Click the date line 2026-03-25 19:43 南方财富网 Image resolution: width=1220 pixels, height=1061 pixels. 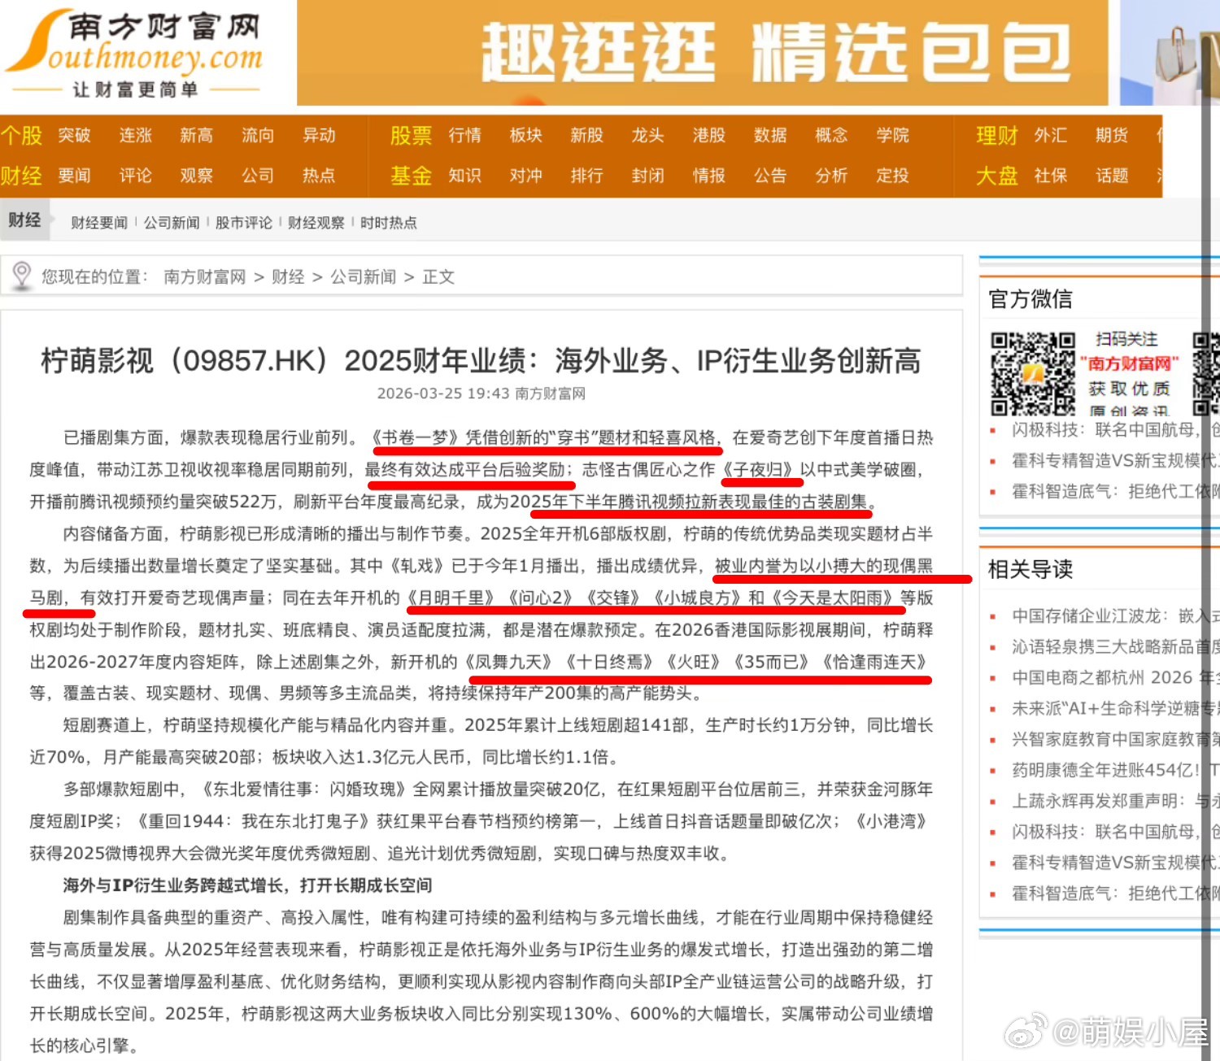click(x=481, y=394)
